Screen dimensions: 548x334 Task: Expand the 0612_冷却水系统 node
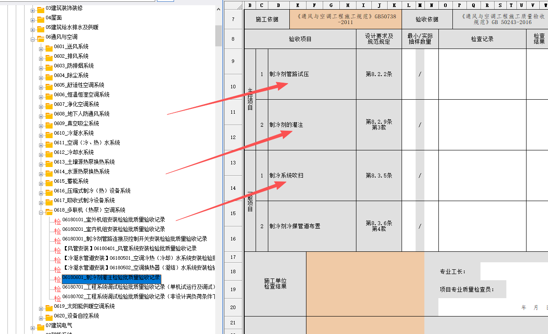coord(41,155)
